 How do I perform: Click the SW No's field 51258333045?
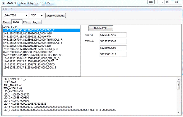pos(113,41)
